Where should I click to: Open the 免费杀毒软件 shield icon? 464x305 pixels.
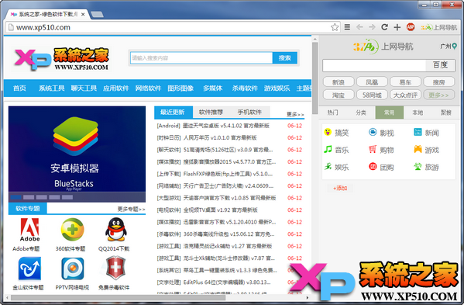[x=115, y=269]
